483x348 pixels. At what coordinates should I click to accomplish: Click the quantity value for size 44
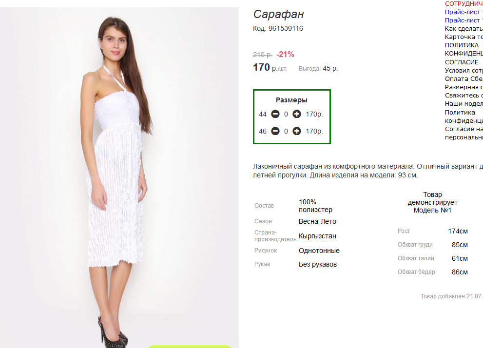286,115
